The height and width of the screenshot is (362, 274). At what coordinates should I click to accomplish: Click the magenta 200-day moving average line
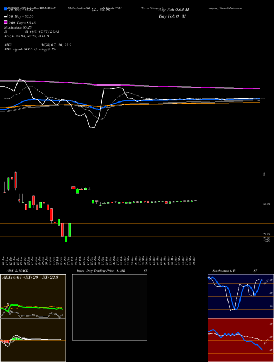(130, 85)
